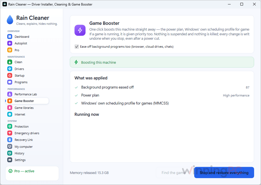Click the app icon in the title bar

(5, 4)
